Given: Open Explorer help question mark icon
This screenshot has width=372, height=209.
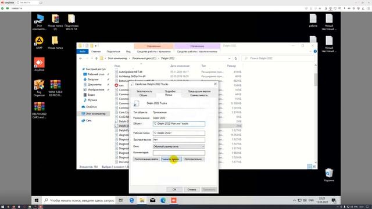Looking at the screenshot, I should click(x=315, y=52).
